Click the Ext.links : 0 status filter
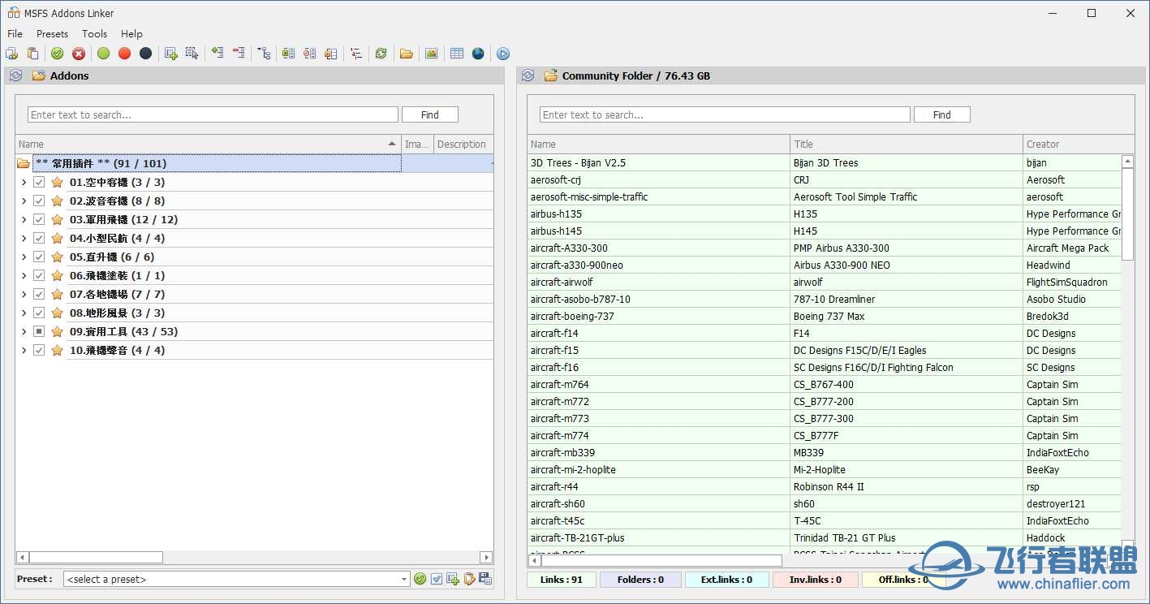The height and width of the screenshot is (604, 1150). point(726,580)
